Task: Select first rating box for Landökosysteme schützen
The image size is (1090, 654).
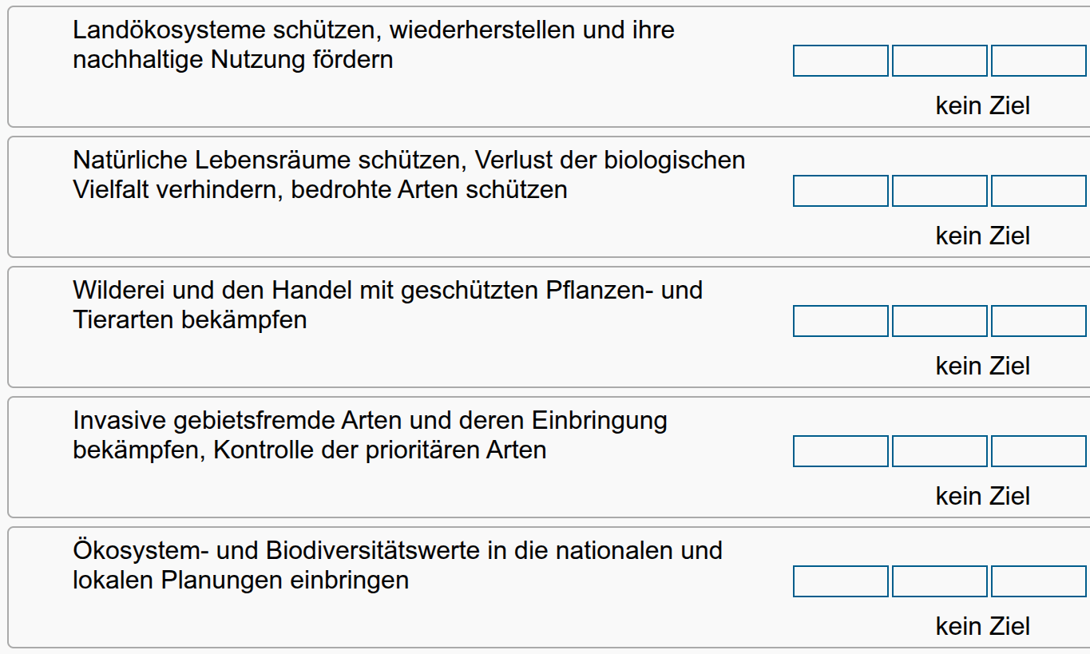Action: coord(841,61)
